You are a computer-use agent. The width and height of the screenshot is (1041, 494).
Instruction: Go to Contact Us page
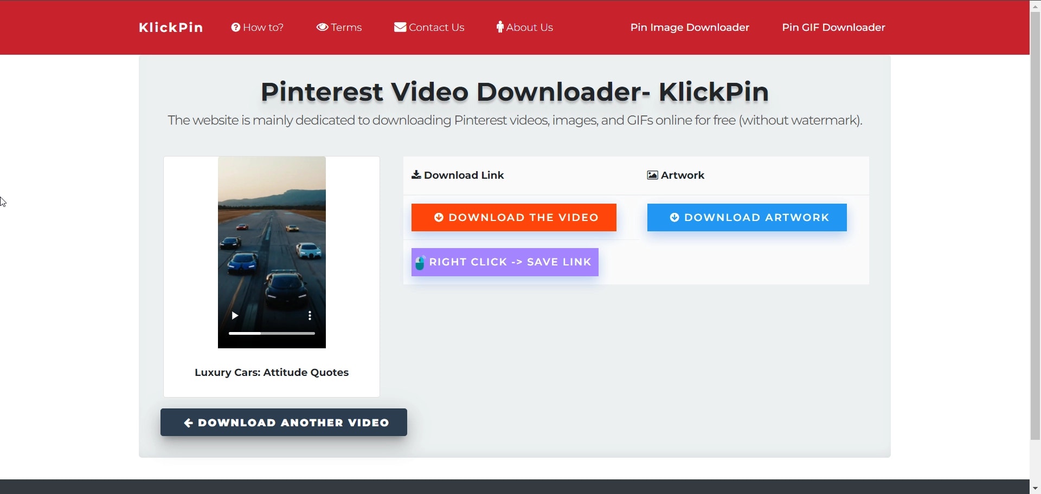coord(429,28)
